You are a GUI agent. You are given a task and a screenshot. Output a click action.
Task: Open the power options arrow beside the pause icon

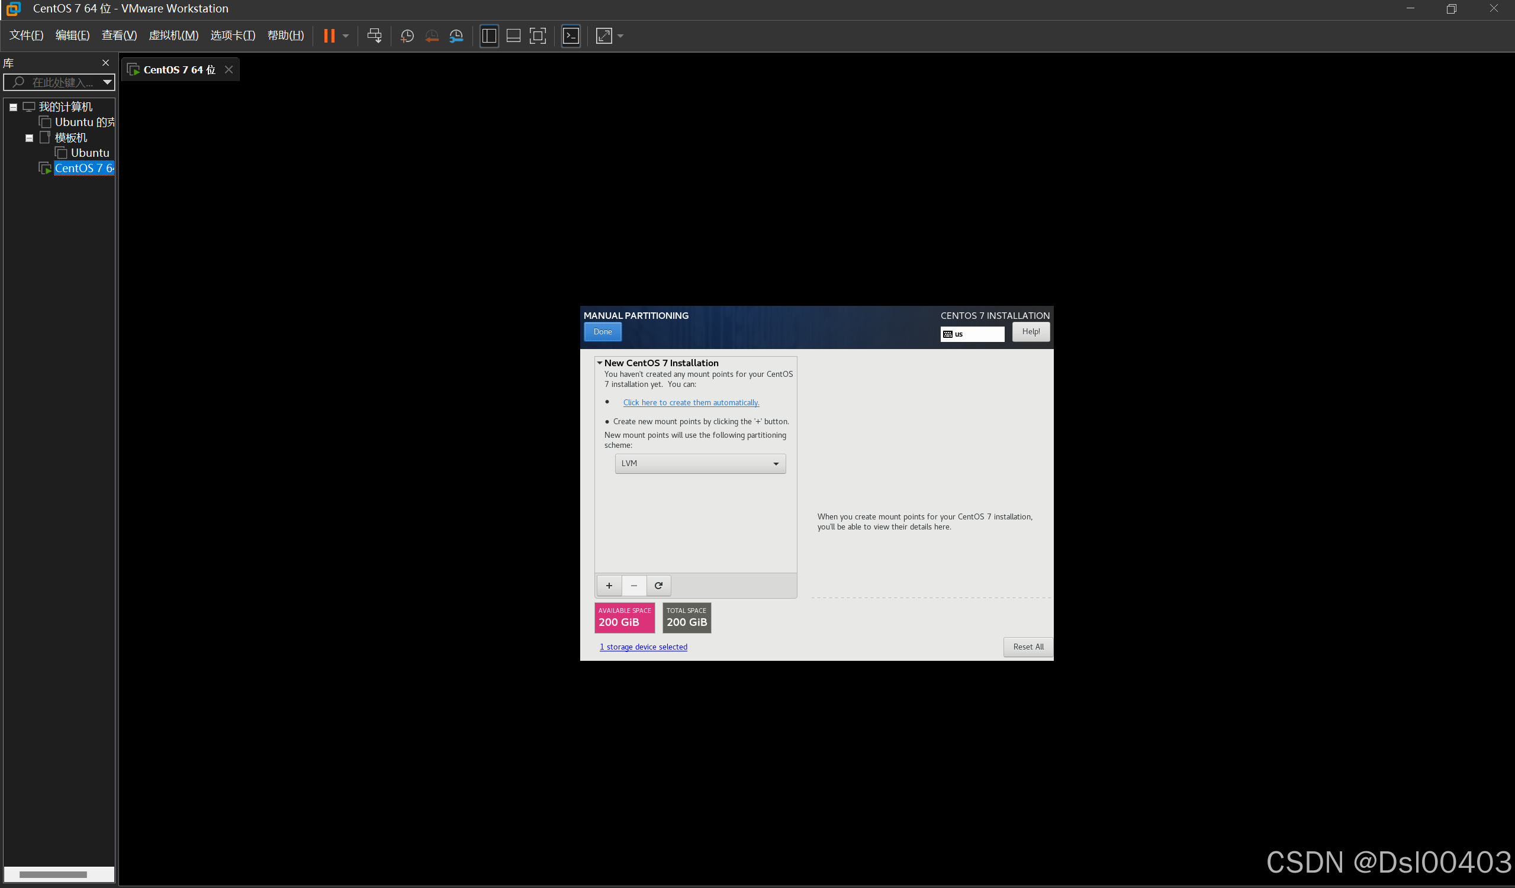[346, 35]
